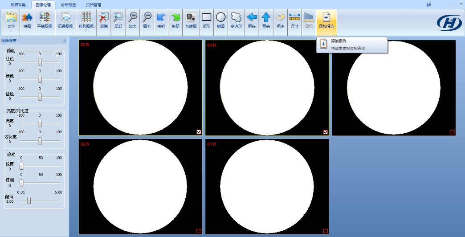
Task: Click the 拼图 puzzle-piece tool
Action: click(x=27, y=23)
